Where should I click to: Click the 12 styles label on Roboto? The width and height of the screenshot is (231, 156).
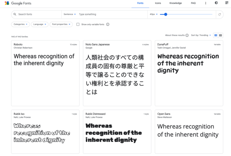pyautogui.click(x=73, y=44)
